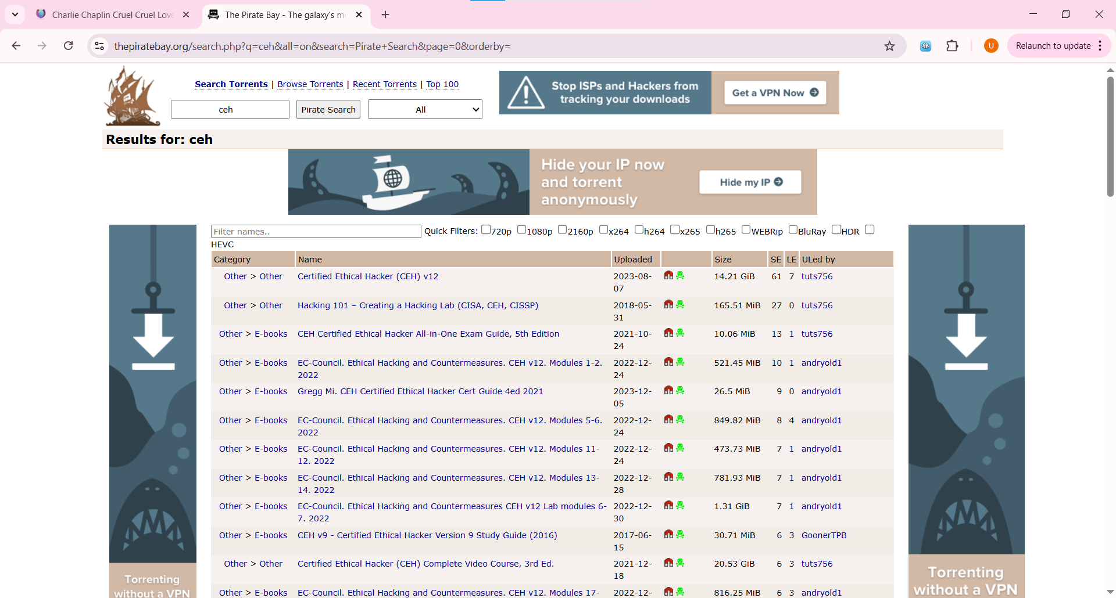
Task: Check the BluRay quick filter
Action: point(793,230)
